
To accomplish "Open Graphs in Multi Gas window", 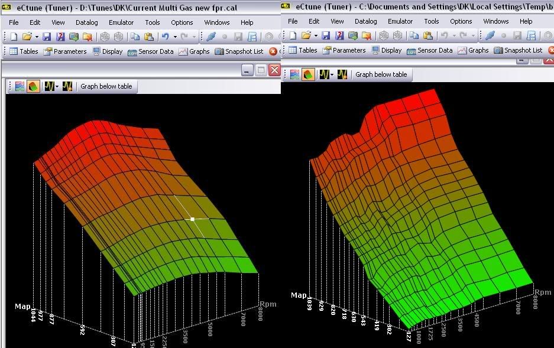I will tap(194, 51).
